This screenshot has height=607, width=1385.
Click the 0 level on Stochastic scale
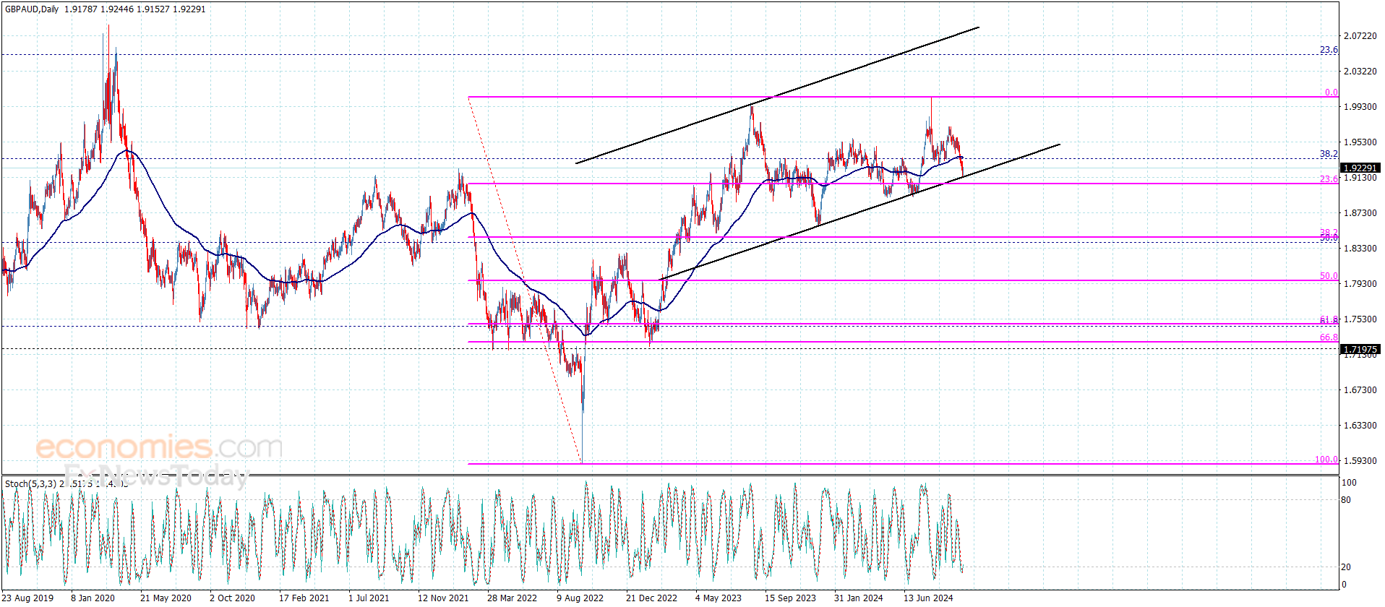click(1344, 585)
